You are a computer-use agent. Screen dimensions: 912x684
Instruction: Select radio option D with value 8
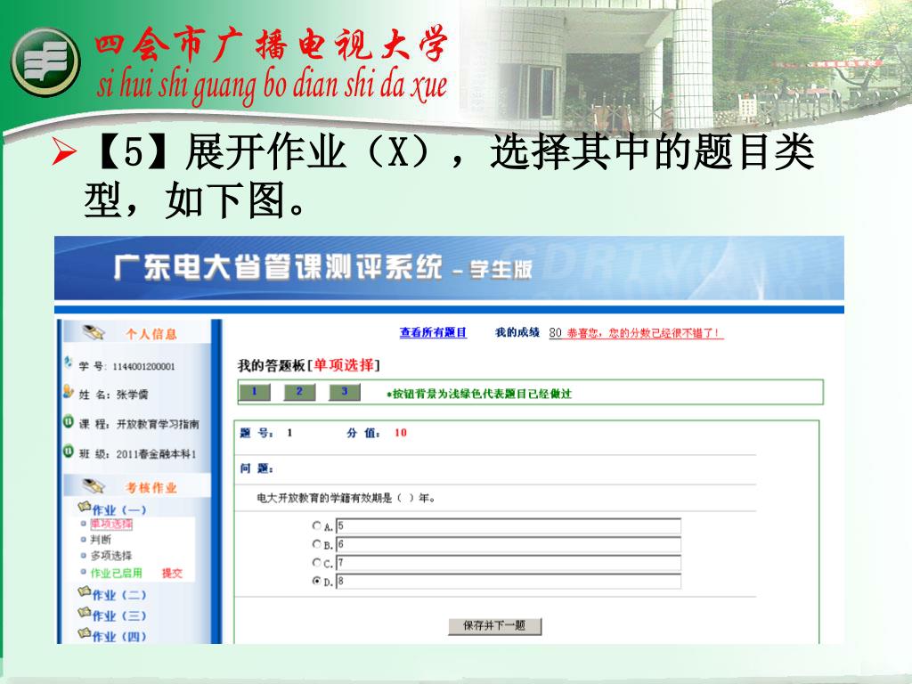[316, 581]
